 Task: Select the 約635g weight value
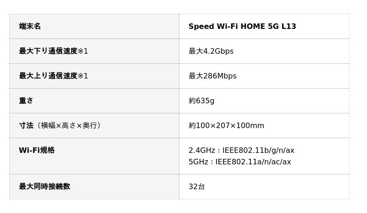(x=201, y=101)
